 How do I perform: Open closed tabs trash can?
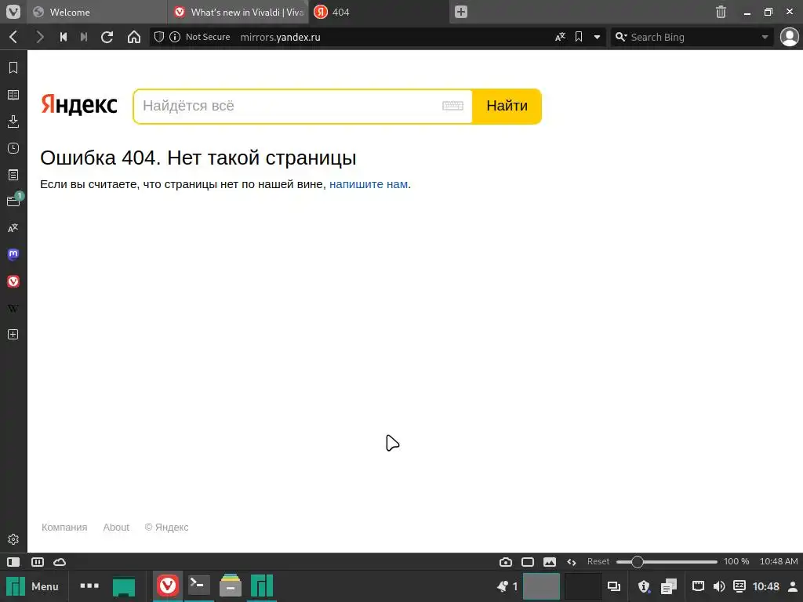coord(721,12)
